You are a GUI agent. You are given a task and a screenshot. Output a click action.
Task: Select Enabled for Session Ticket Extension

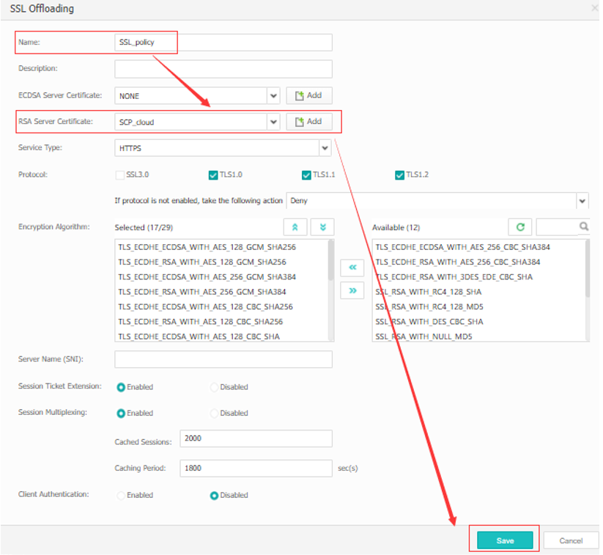click(121, 387)
